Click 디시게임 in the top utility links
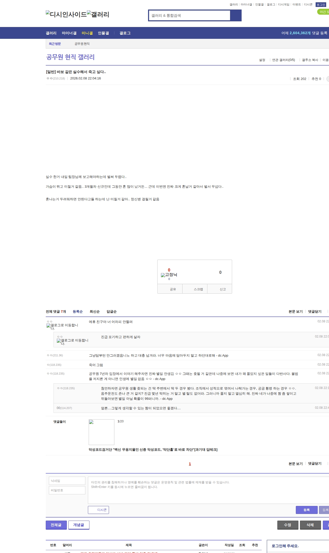Viewport: 329px width, 553px height. pos(284,5)
